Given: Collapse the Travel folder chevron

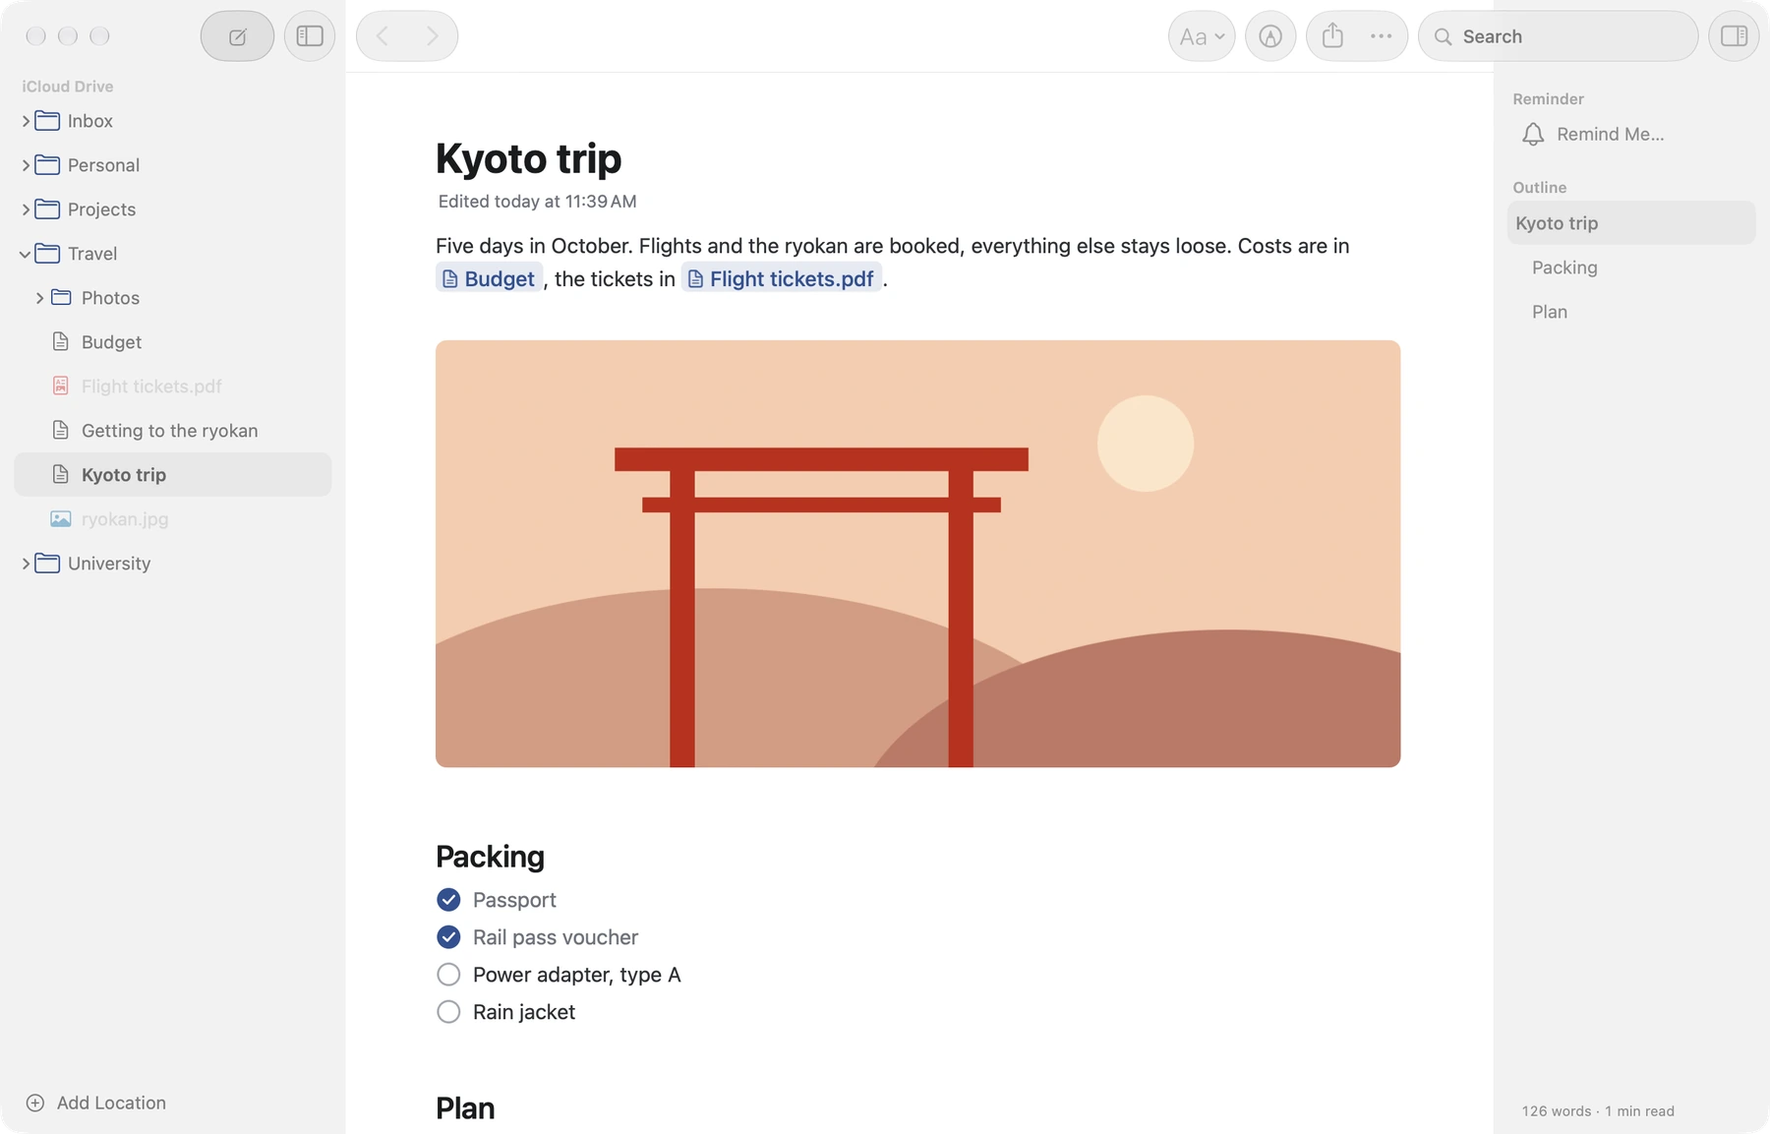Looking at the screenshot, I should click(x=26, y=254).
